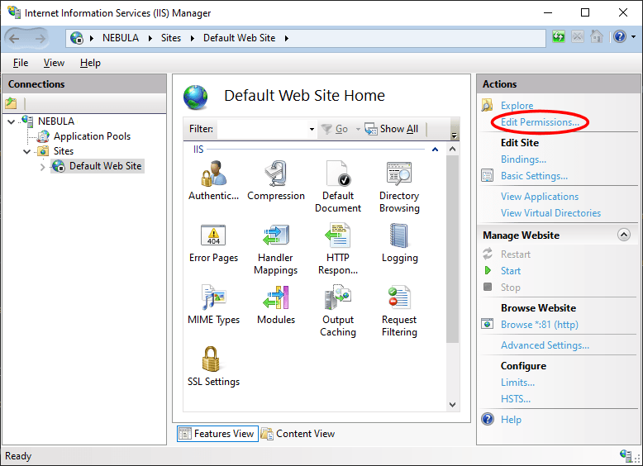Open the Go button dropdown arrow
Image resolution: width=643 pixels, height=466 pixels.
point(358,130)
